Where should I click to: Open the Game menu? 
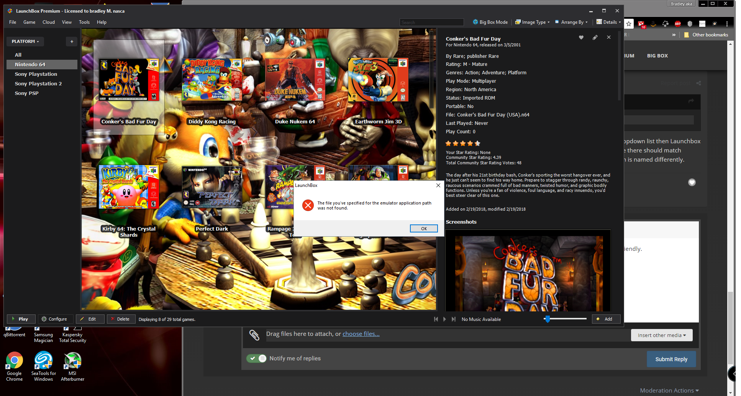29,22
